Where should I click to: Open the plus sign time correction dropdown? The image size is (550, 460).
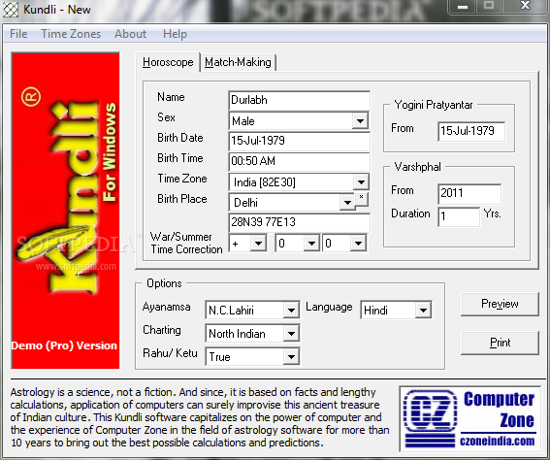tap(259, 244)
